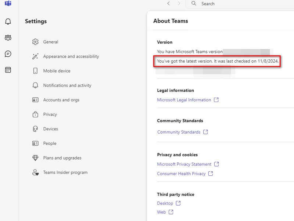294x221 pixels.
Task: Click the Third party notice heading
Action: tap(176, 194)
